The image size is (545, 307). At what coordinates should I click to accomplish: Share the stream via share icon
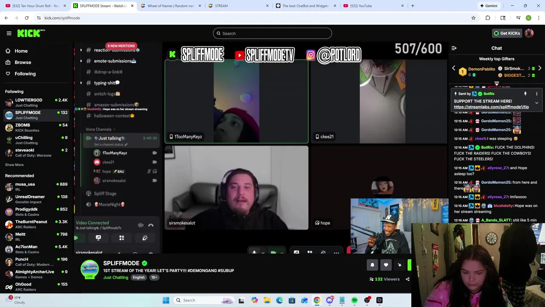click(407, 279)
